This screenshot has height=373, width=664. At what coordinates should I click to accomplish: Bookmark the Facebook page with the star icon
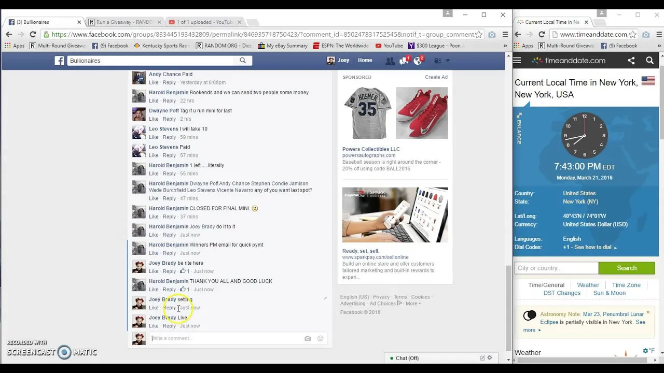click(x=479, y=34)
